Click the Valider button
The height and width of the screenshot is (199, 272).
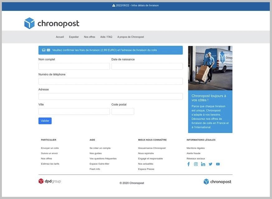pos(45,121)
